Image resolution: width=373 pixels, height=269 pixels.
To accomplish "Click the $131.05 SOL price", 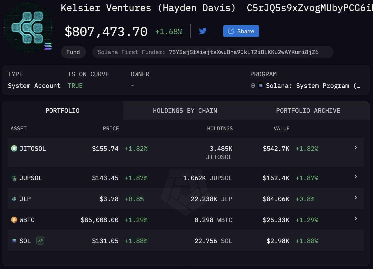I will tap(105, 241).
